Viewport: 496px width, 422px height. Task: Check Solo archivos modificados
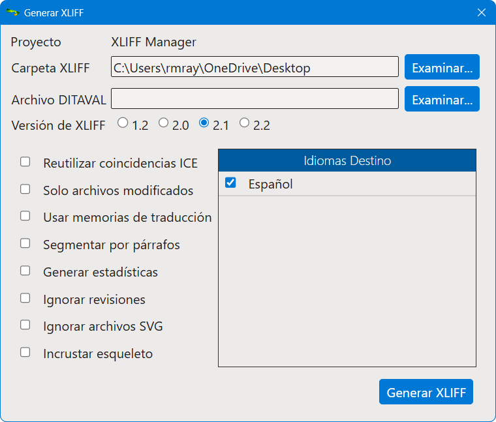pyautogui.click(x=25, y=189)
